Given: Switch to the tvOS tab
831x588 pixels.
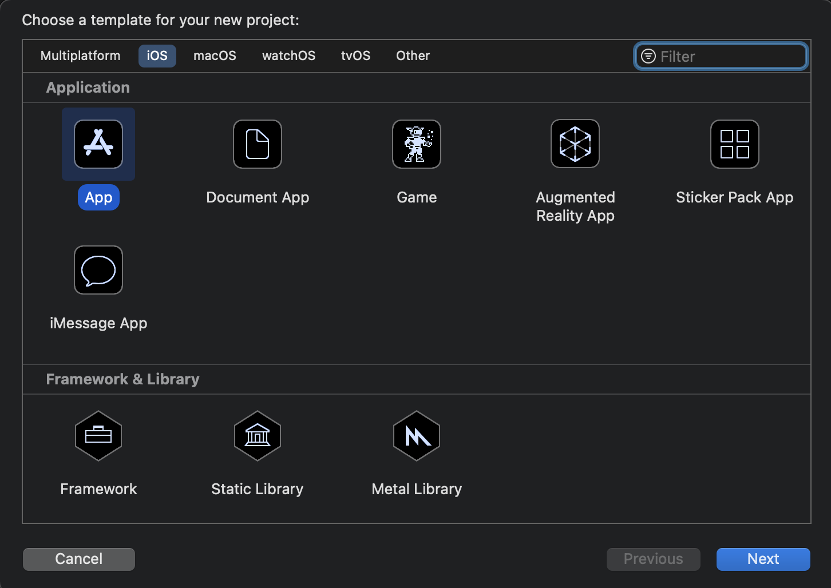Looking at the screenshot, I should tap(355, 56).
